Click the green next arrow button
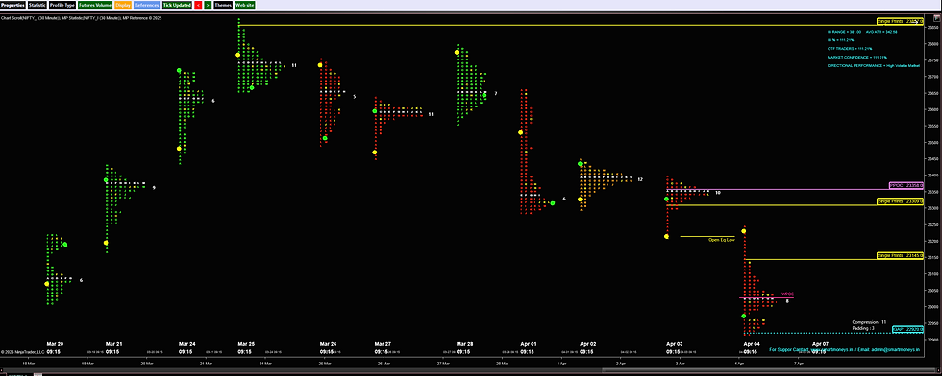942x376 pixels. pos(208,5)
